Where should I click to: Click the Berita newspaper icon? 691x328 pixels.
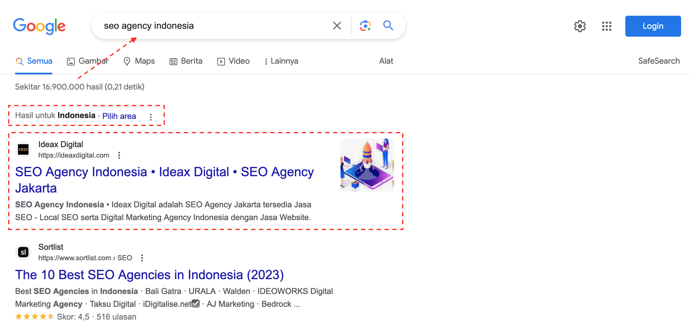click(x=173, y=62)
